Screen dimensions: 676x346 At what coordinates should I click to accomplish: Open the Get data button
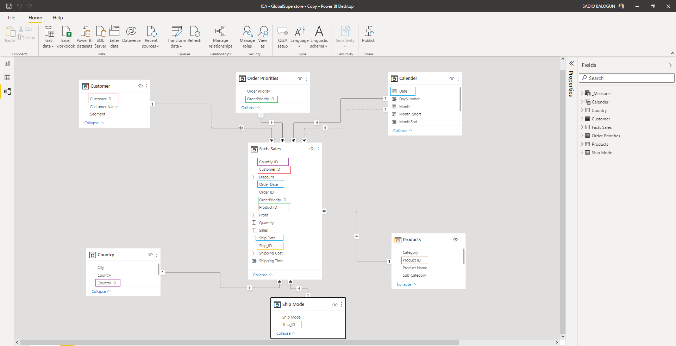coord(49,37)
